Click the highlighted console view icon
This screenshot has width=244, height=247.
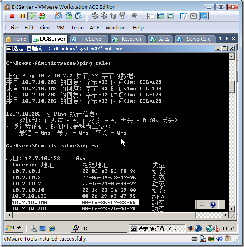pos(204,16)
